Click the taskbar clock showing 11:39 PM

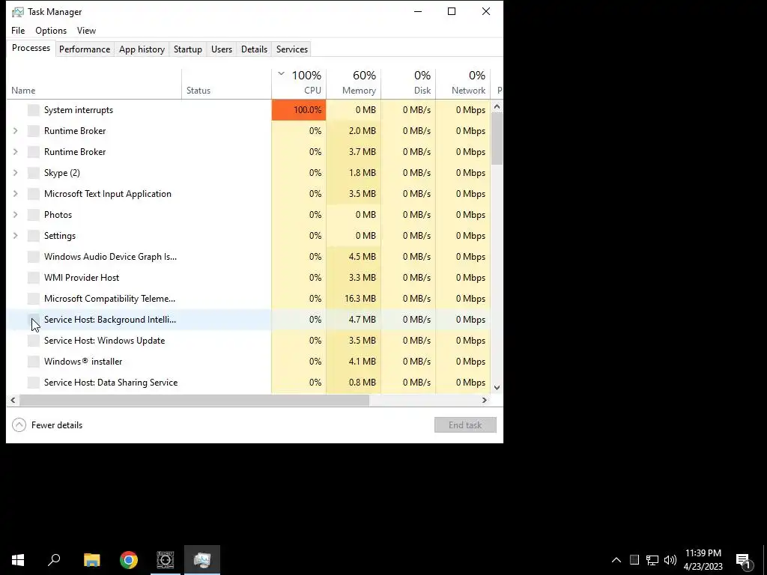click(x=703, y=560)
